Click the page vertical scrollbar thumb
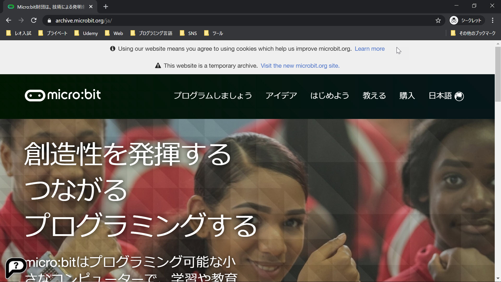This screenshot has width=501, height=282. 498,74
